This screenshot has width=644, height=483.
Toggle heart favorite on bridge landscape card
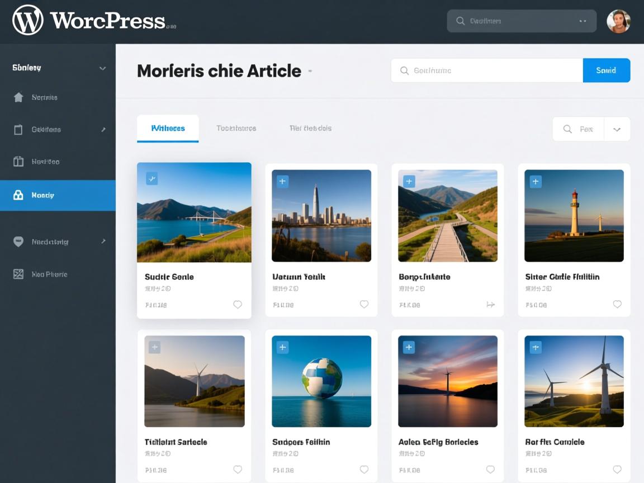(238, 305)
